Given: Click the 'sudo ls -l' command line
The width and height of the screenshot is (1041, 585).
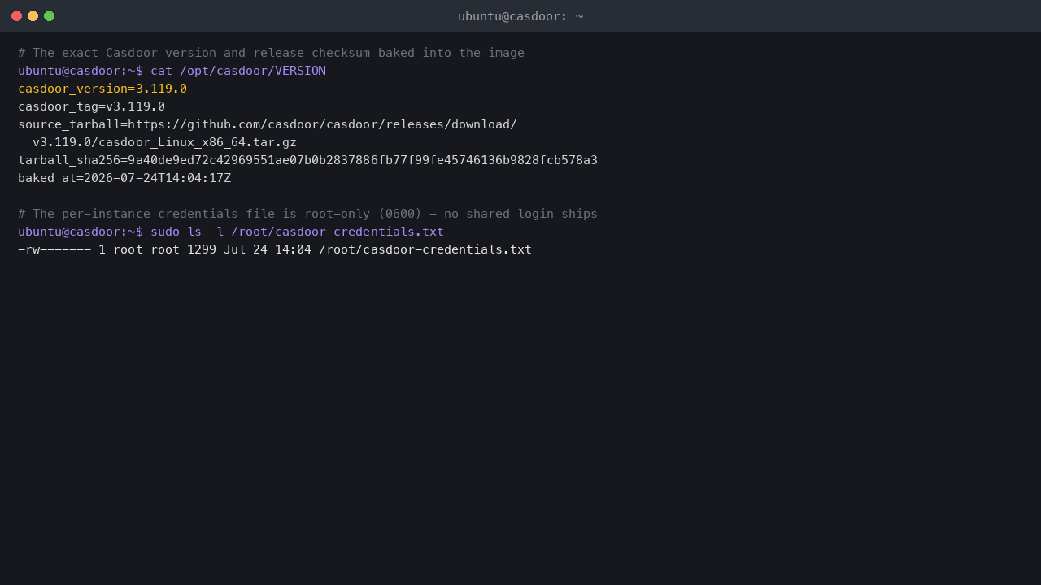Looking at the screenshot, I should (x=231, y=232).
